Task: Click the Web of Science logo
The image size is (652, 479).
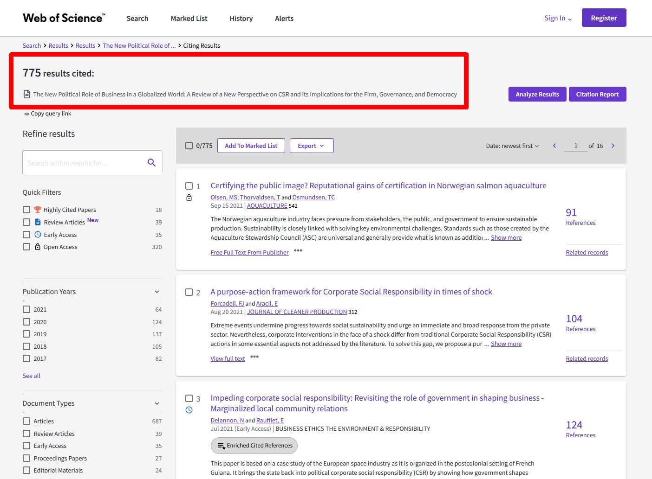Action: (64, 18)
